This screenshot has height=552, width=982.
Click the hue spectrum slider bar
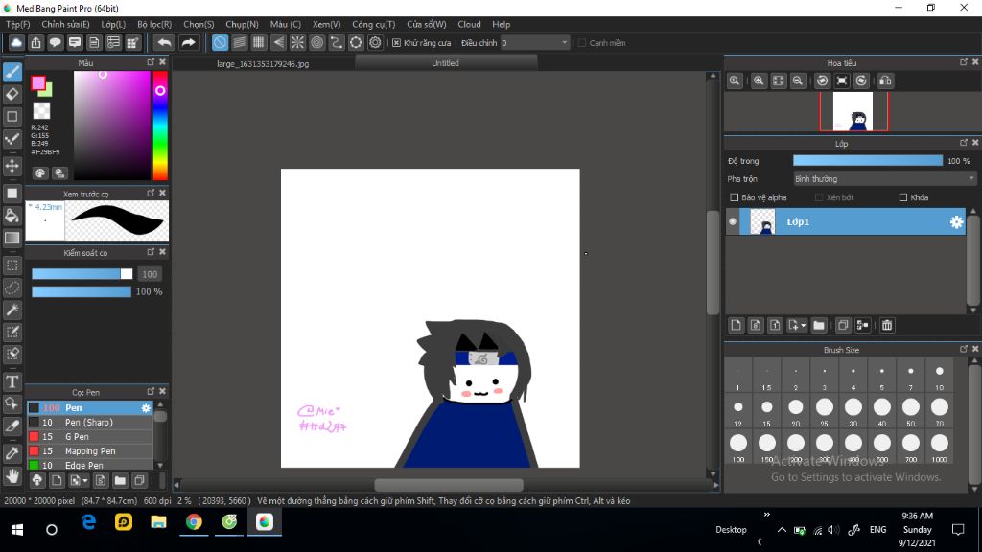160,126
